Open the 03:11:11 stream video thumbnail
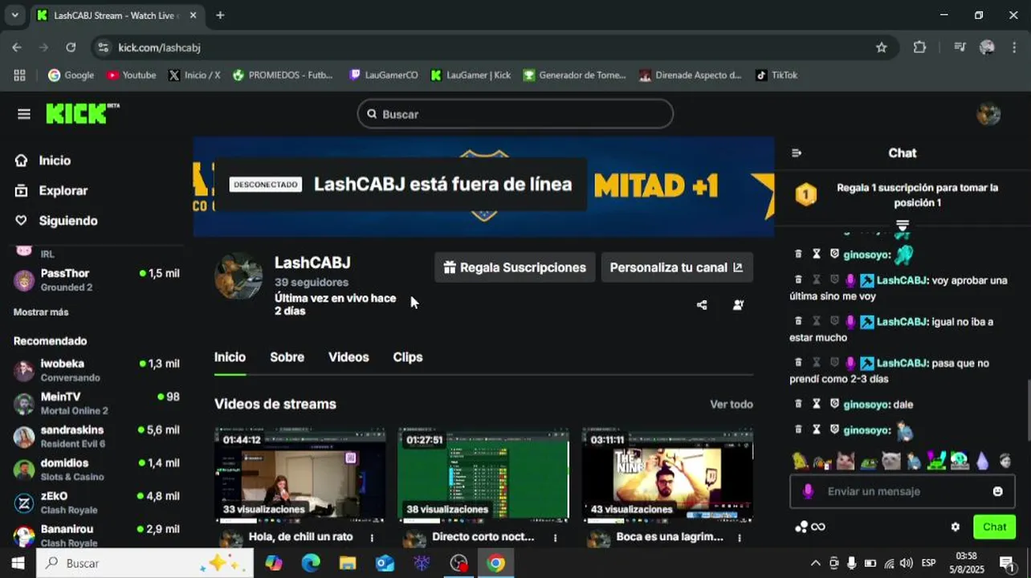 pos(667,474)
